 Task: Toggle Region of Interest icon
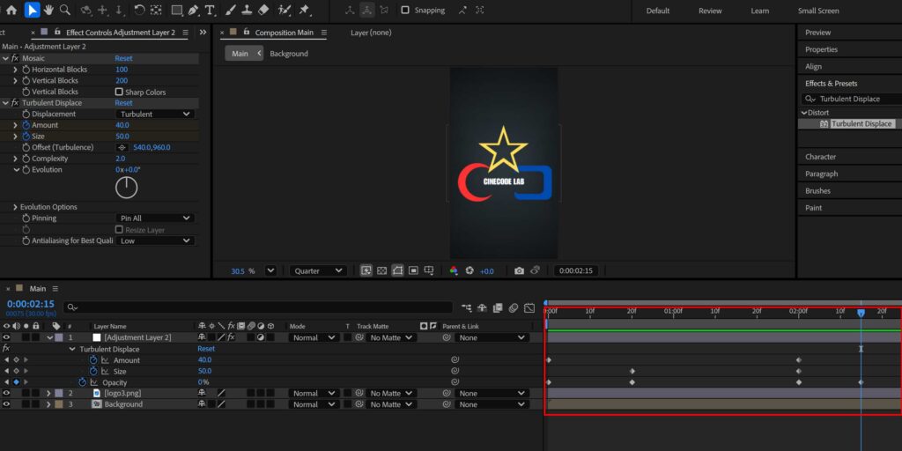pos(413,270)
